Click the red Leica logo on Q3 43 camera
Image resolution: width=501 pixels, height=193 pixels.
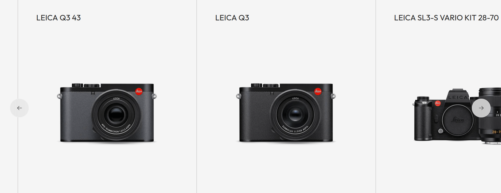pos(139,91)
